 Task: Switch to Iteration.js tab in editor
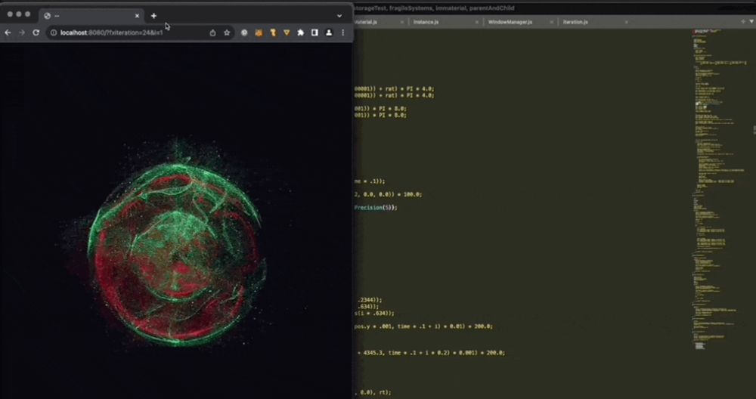[x=575, y=22]
